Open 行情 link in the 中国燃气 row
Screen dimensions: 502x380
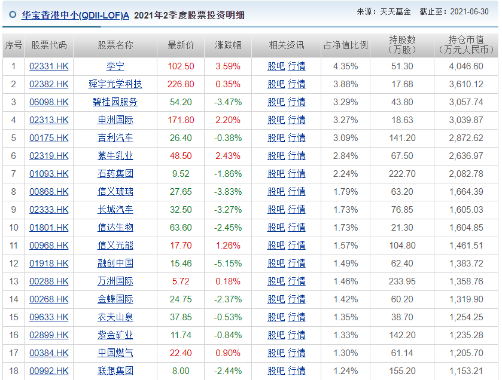coord(296,353)
